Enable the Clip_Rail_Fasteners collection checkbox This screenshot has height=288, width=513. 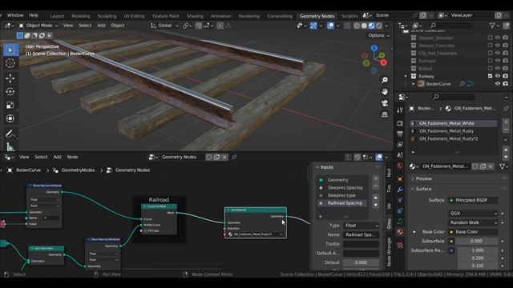[x=490, y=53]
